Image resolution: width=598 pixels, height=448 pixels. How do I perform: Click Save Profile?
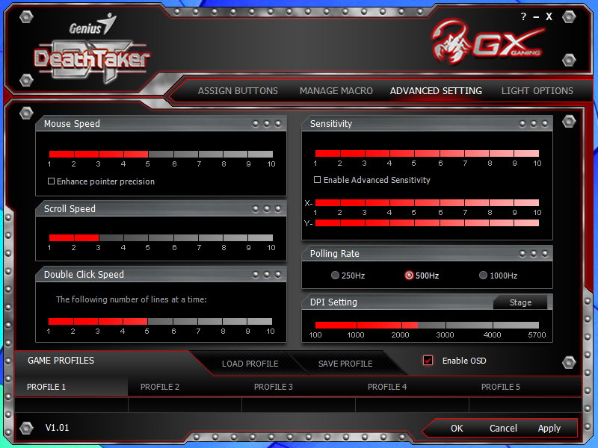click(x=345, y=364)
